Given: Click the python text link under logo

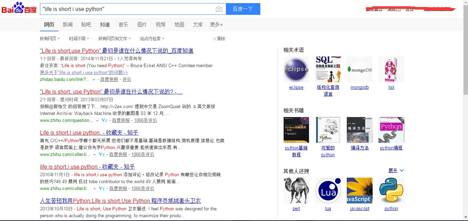Looking at the screenshot, I should click(391, 209).
